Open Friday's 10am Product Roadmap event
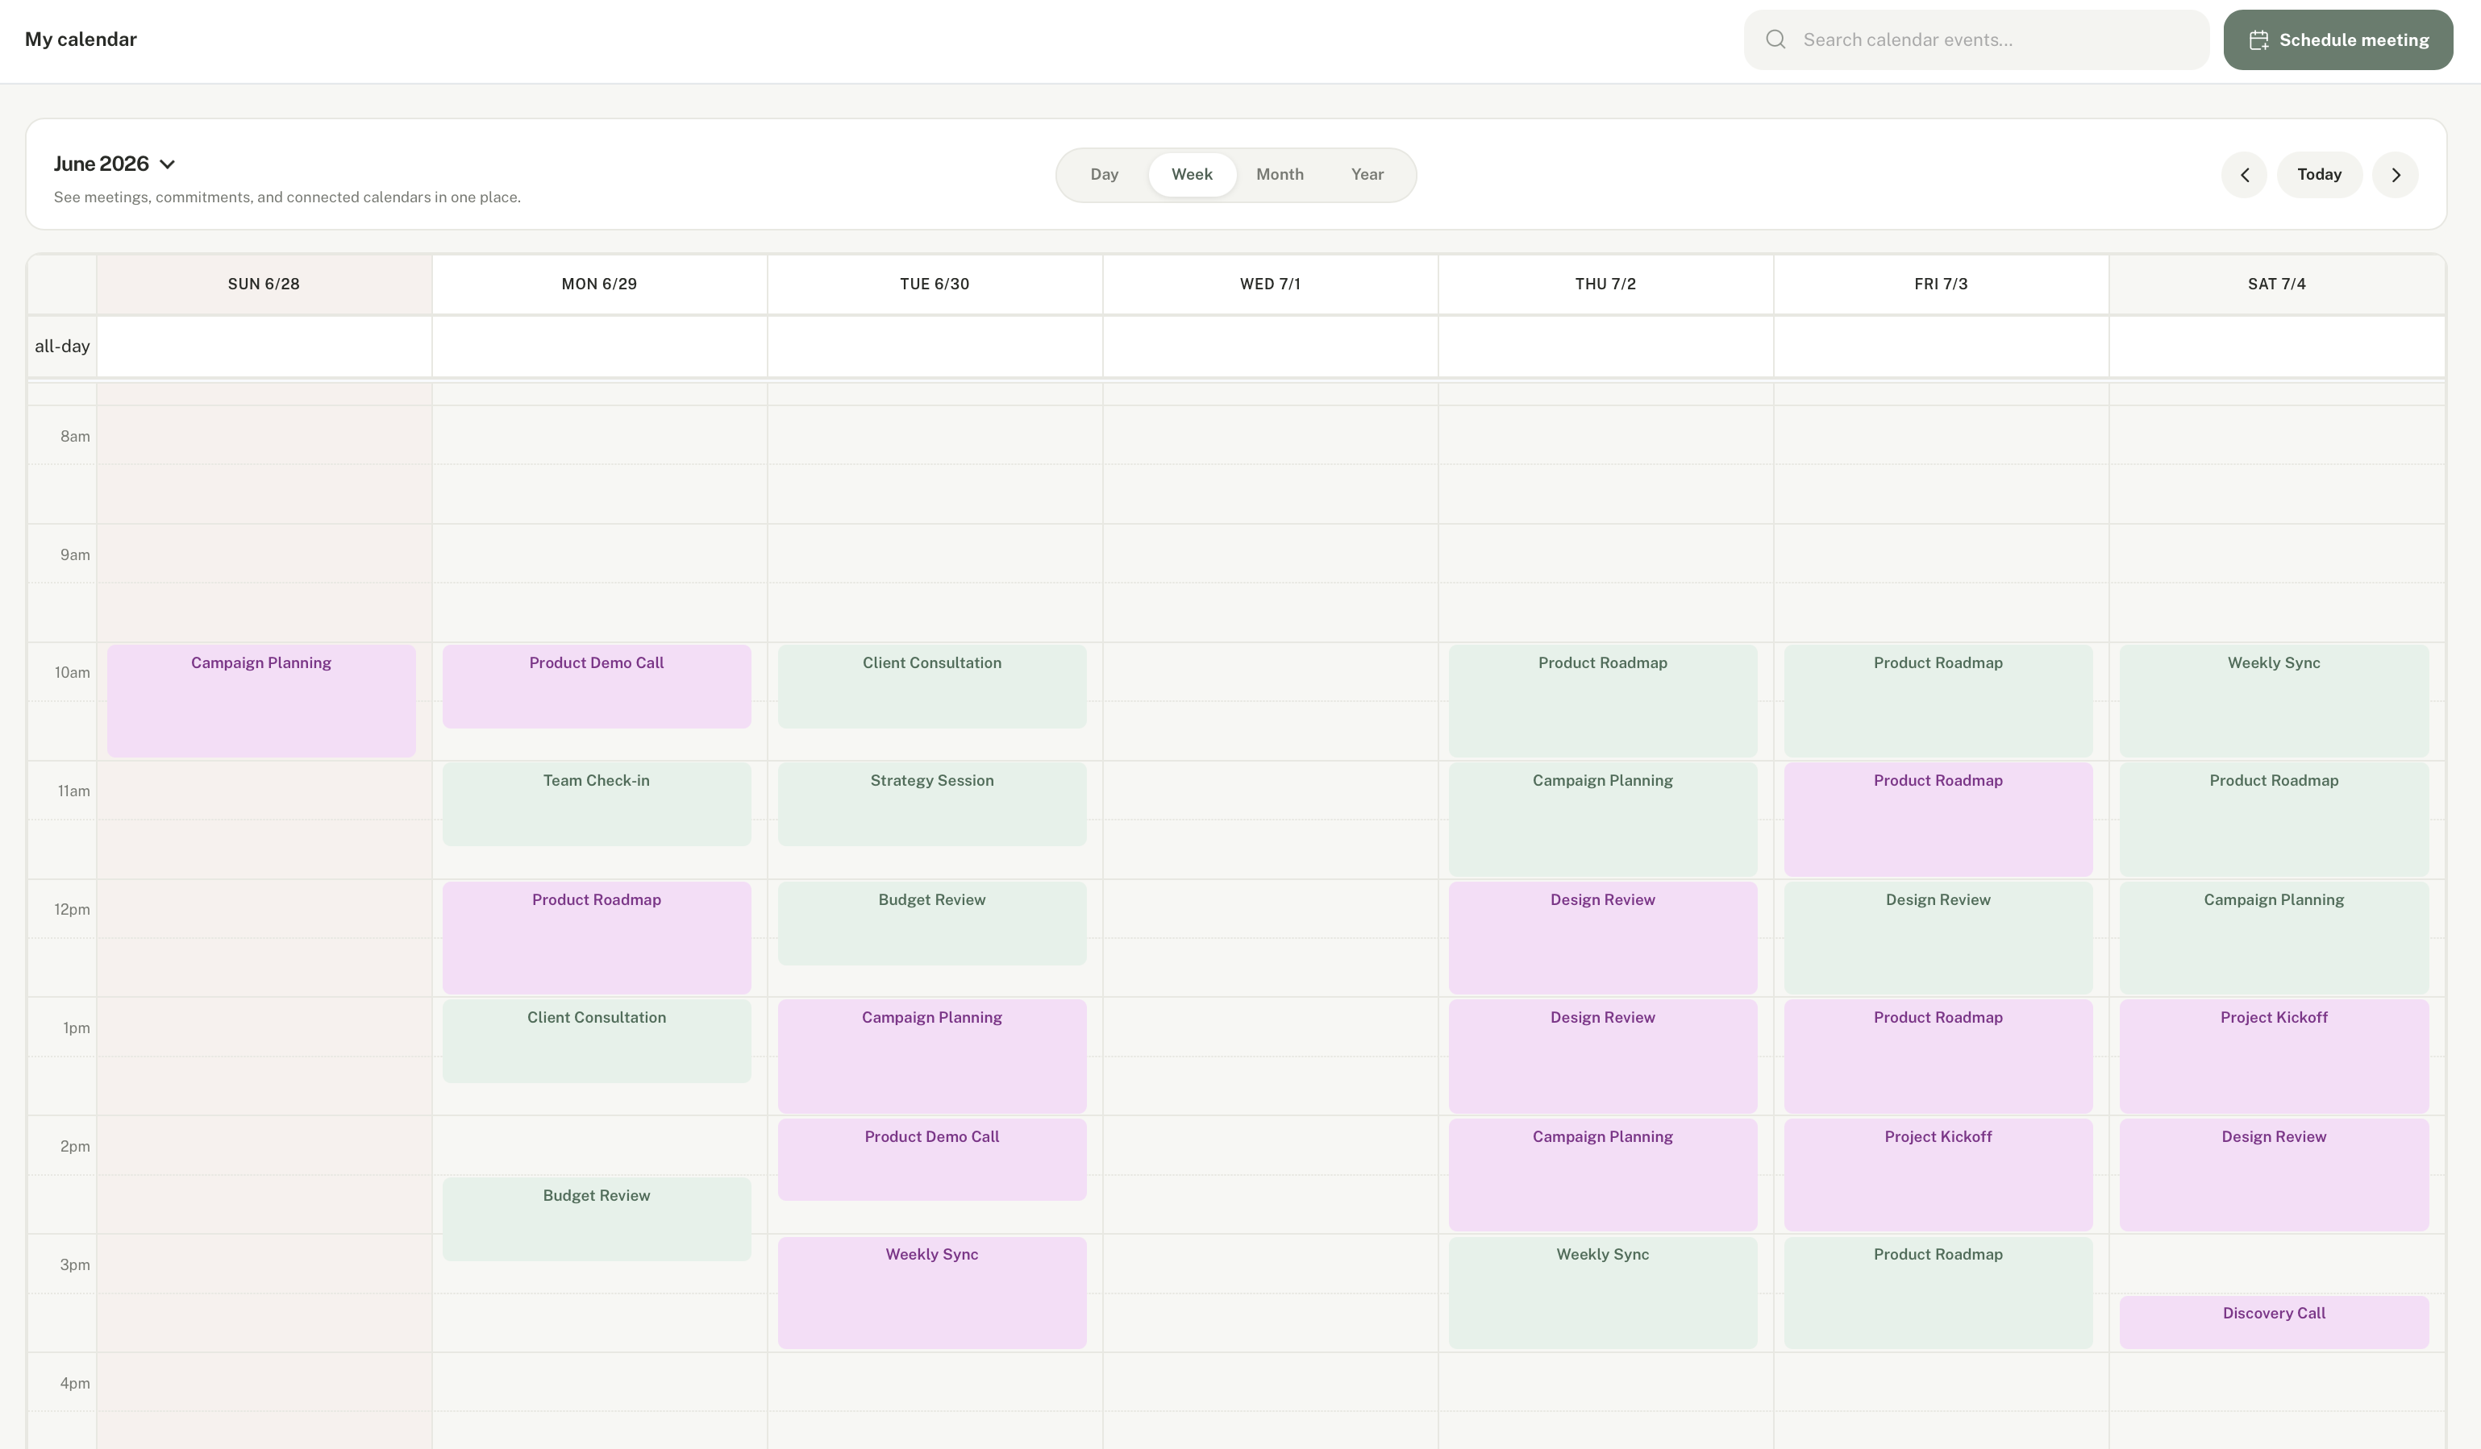 point(1938,700)
